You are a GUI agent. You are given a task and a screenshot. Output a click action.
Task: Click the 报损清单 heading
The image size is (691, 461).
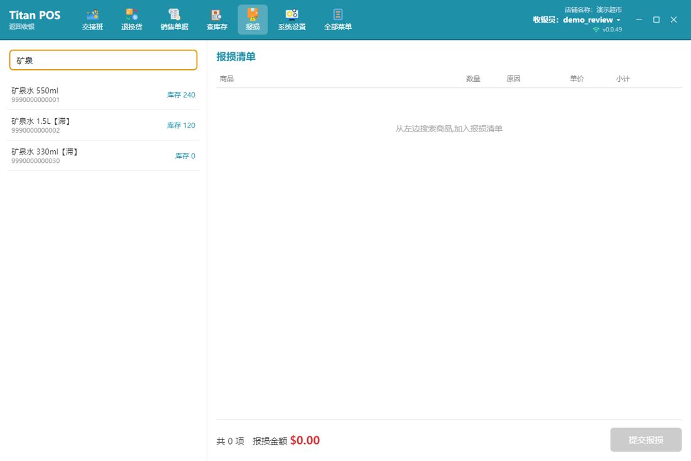click(236, 57)
